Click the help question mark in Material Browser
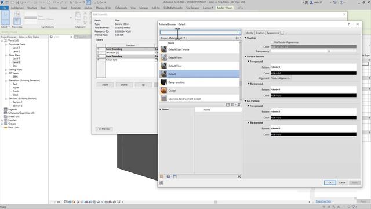Screen dimensions: 371x209 348,24
